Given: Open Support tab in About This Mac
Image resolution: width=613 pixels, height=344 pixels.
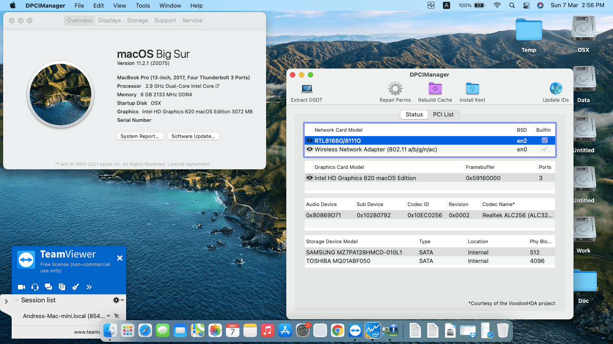Looking at the screenshot, I should (165, 21).
